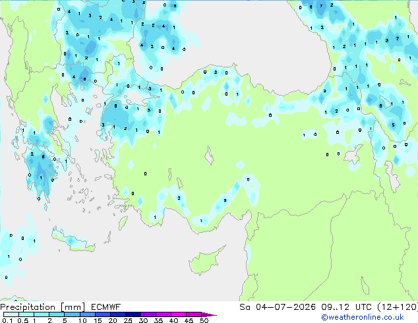Image resolution: width=418 pixels, height=323 pixels.
Task: Click legend value label '10'
Action: tap(82, 320)
